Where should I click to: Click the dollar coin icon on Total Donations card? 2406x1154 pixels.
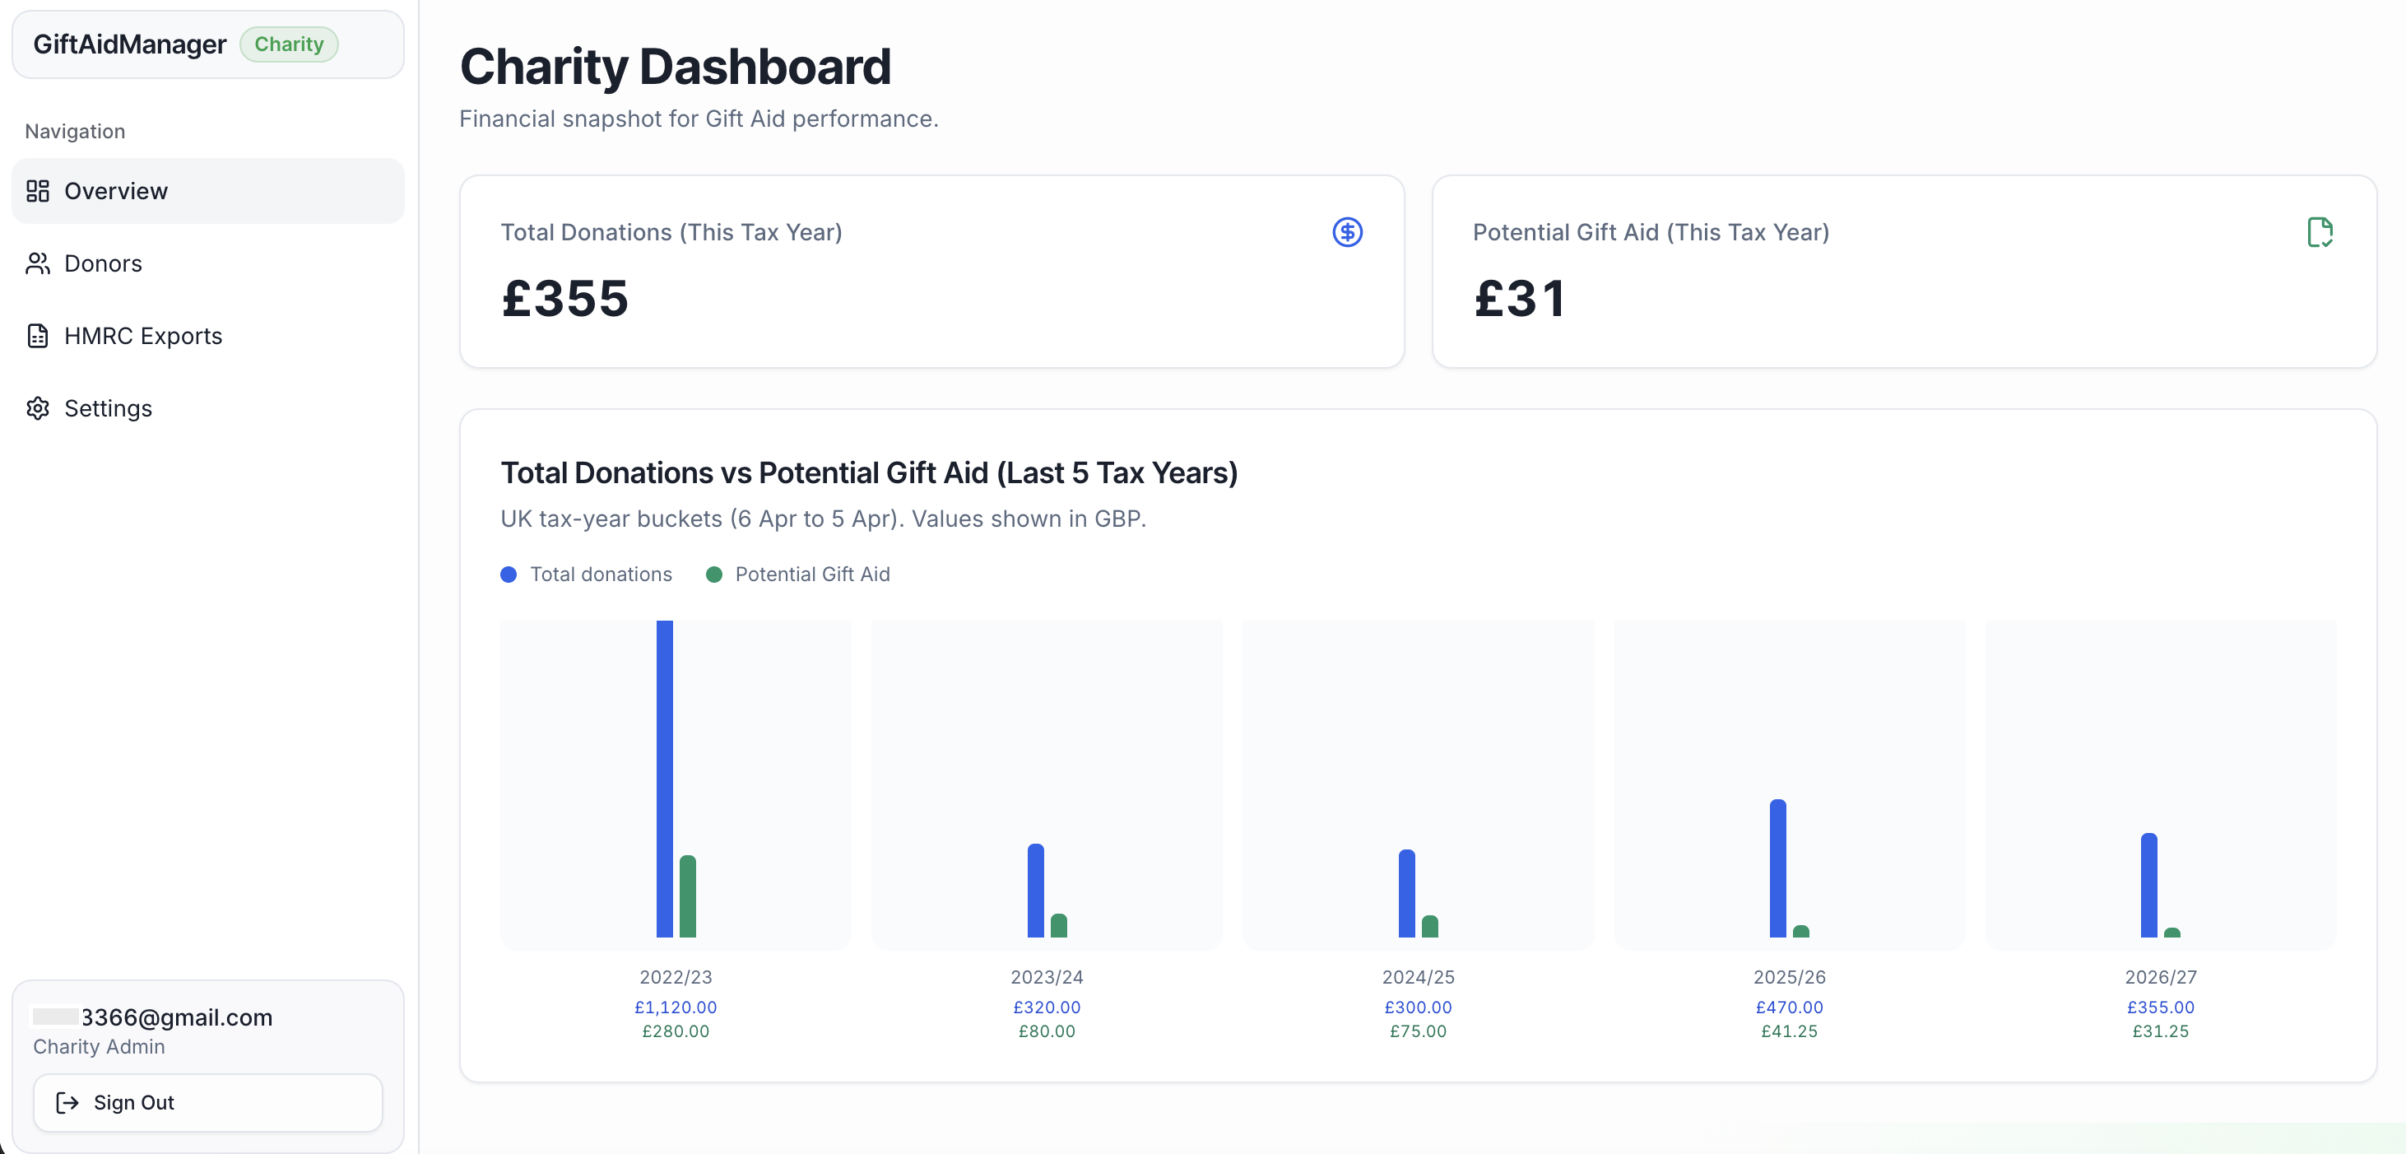[1347, 232]
